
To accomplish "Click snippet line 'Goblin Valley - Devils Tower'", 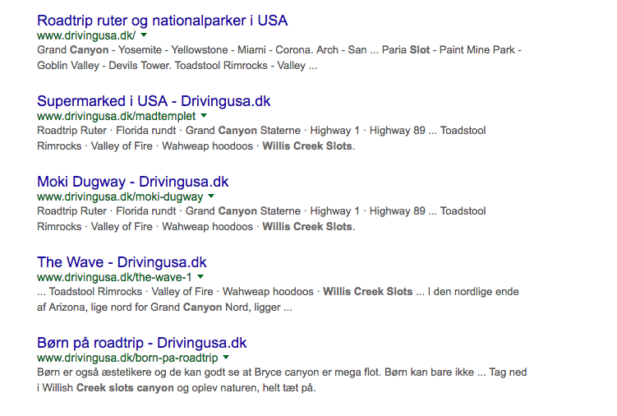I will tap(177, 66).
